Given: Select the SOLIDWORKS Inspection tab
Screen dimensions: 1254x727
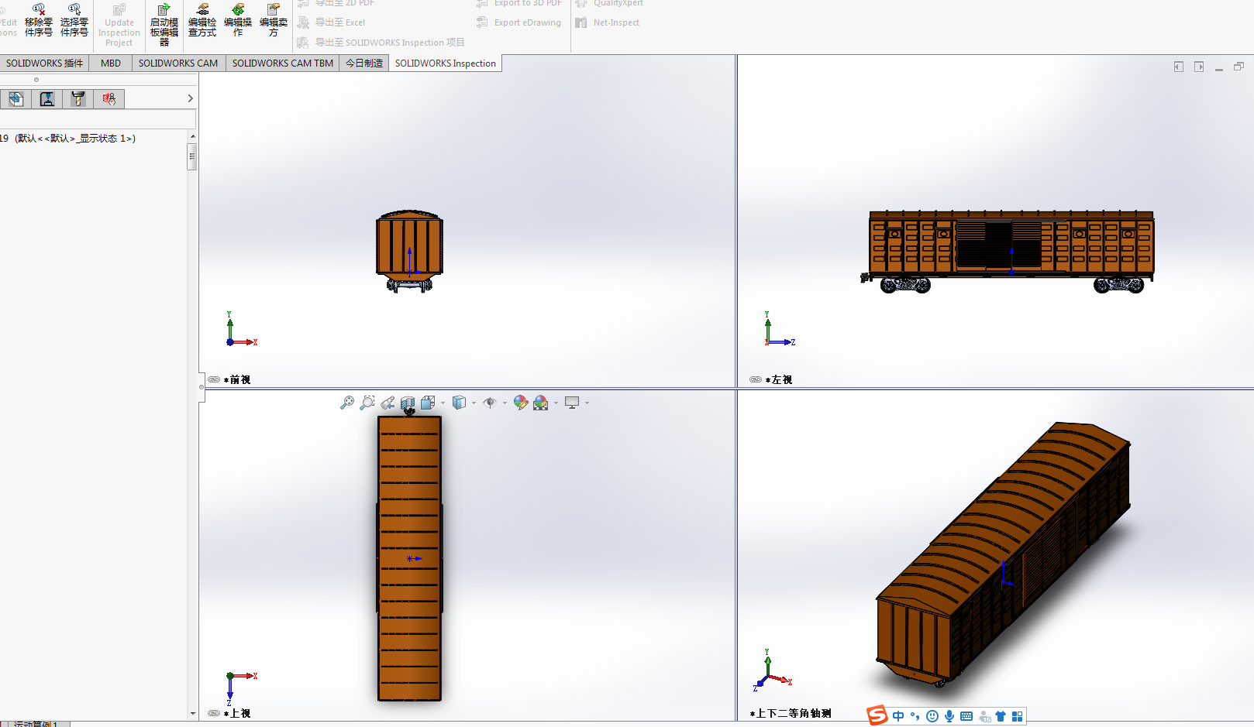Looking at the screenshot, I should pos(446,63).
